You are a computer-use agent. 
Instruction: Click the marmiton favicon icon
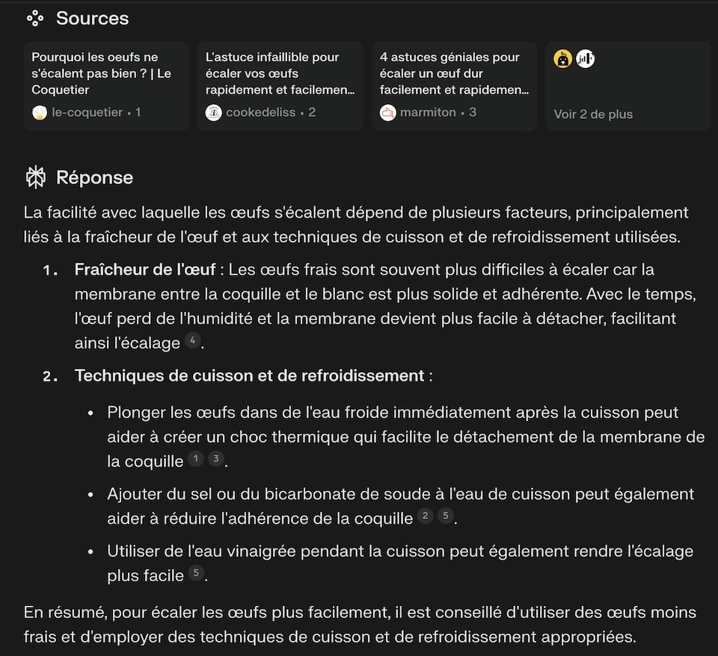[388, 113]
